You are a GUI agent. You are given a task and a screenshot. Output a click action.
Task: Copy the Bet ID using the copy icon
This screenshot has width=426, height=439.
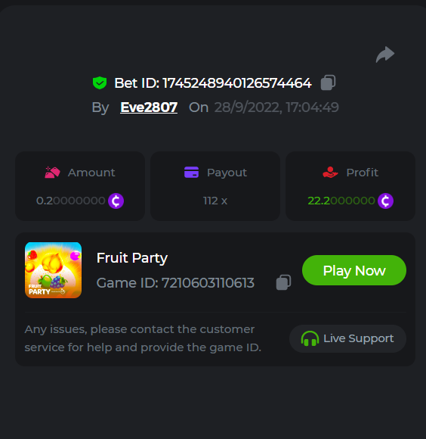(328, 83)
